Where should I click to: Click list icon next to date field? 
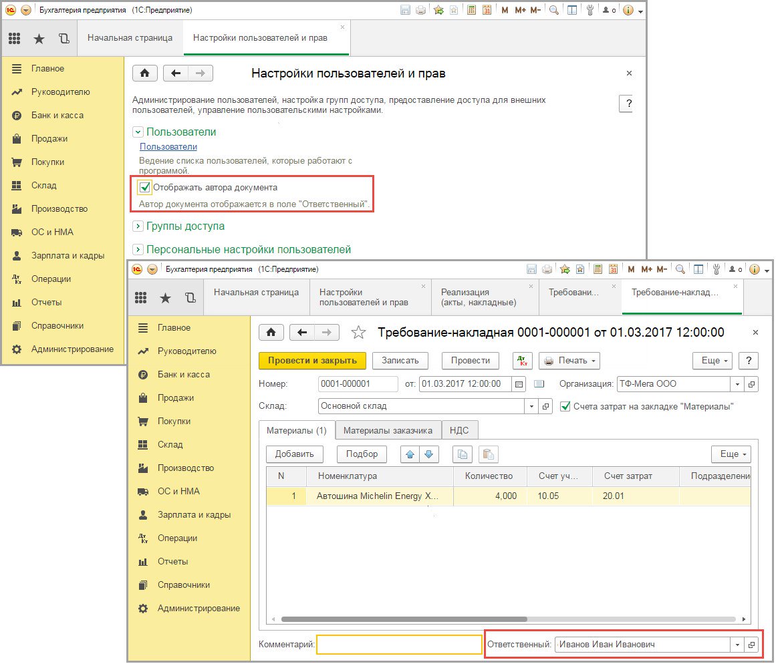(x=539, y=383)
